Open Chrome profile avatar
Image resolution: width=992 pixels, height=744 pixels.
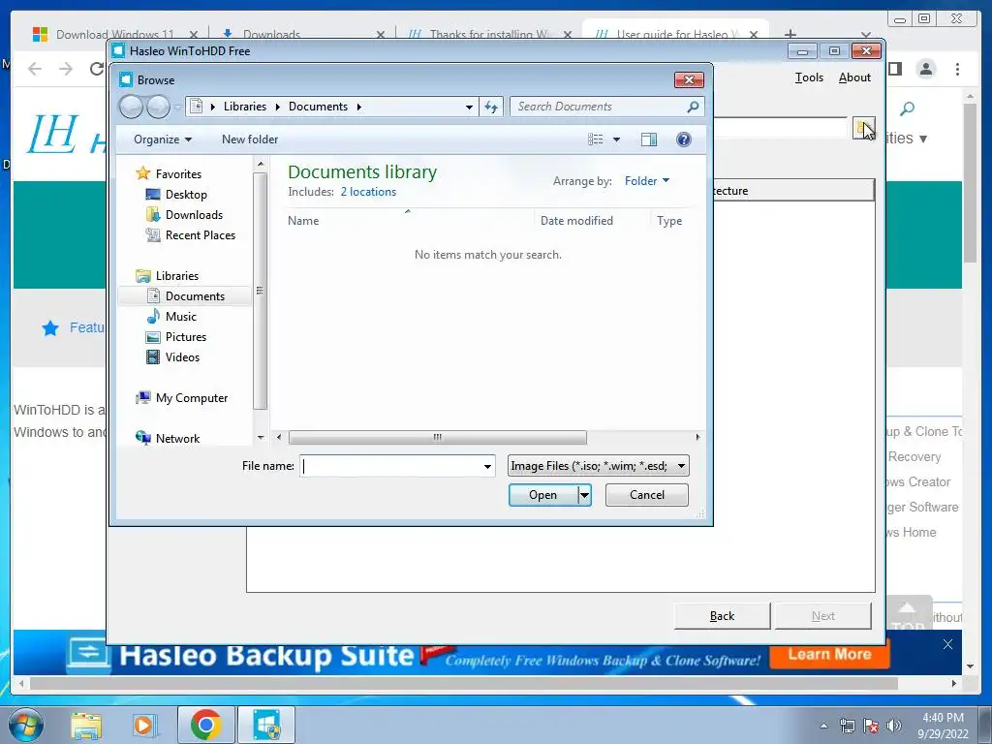pos(925,69)
